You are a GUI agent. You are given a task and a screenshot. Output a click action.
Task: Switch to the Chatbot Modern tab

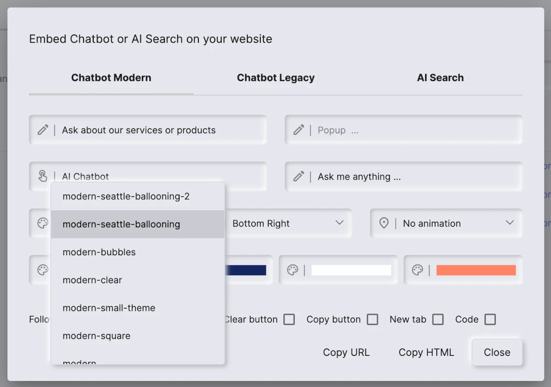(x=111, y=78)
